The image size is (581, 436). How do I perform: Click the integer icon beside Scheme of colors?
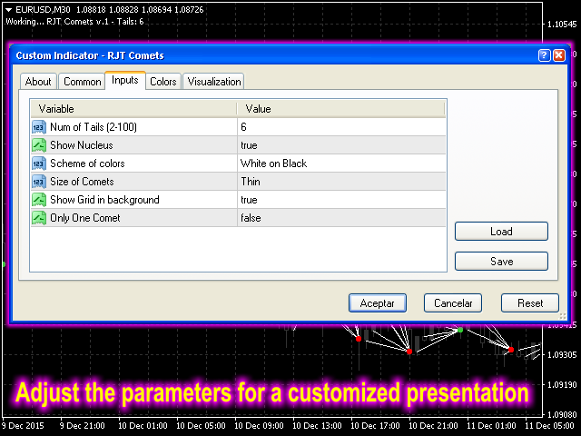click(x=39, y=163)
